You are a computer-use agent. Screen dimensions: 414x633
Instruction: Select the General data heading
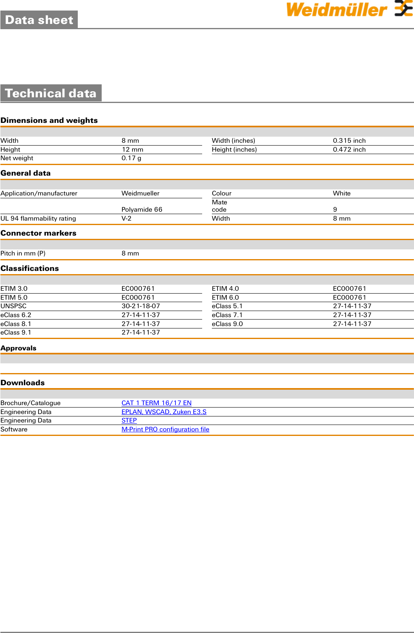tap(26, 173)
